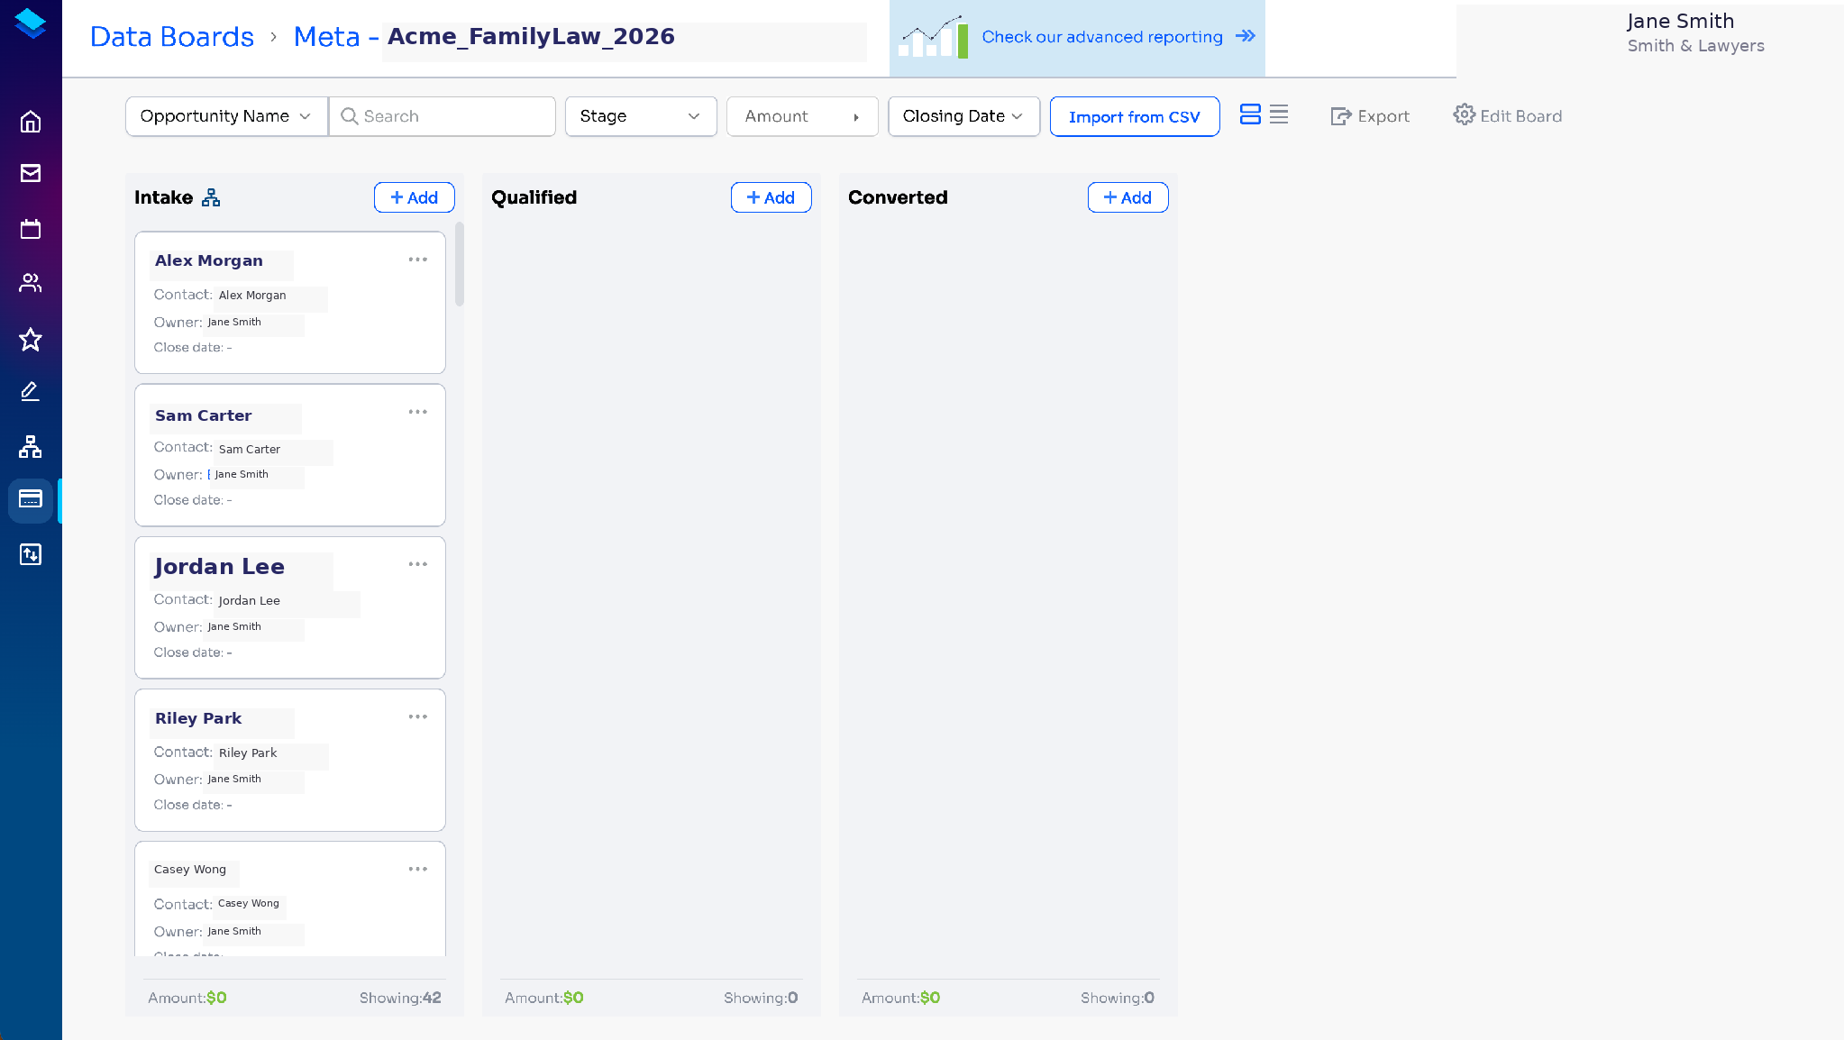Open options menu on Alex Morgan card
The image size is (1844, 1040).
click(x=417, y=260)
